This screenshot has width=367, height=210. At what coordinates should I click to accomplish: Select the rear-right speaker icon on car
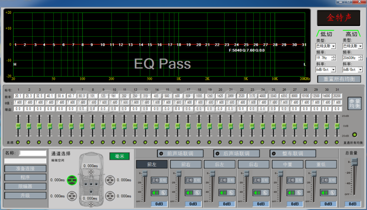coord(110,196)
